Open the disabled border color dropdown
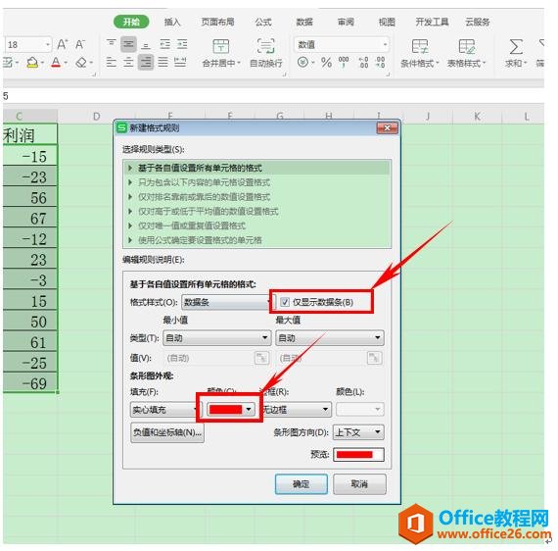Screen dimensions: 558x551 coord(360,409)
